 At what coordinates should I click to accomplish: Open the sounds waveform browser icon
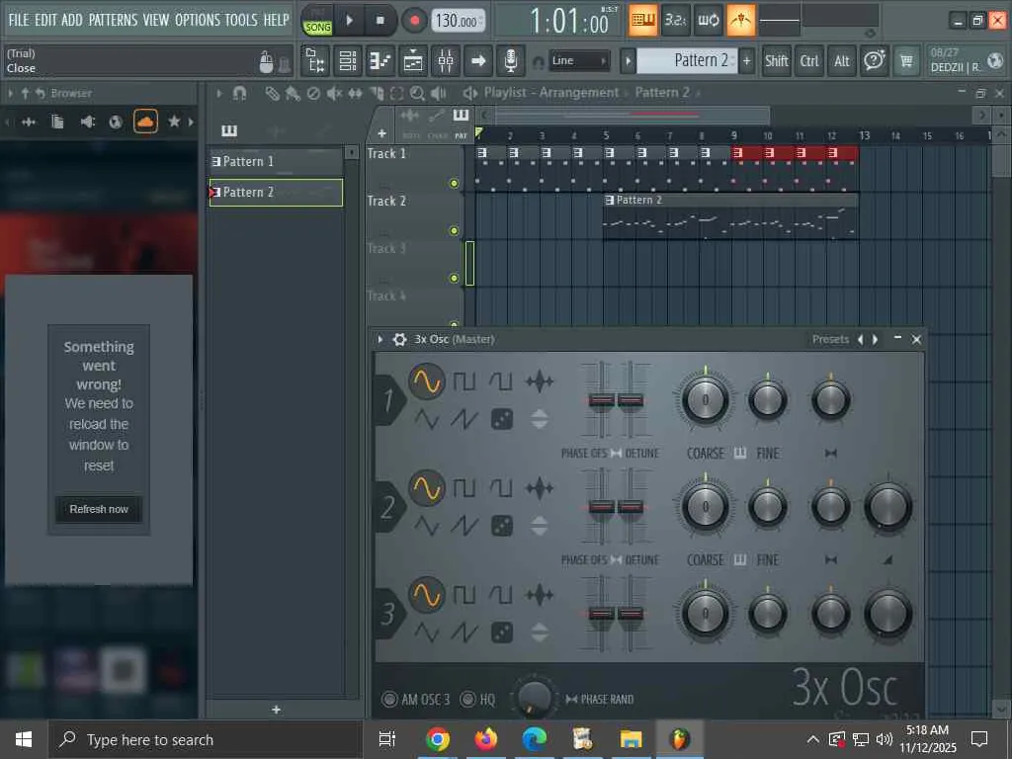click(29, 122)
